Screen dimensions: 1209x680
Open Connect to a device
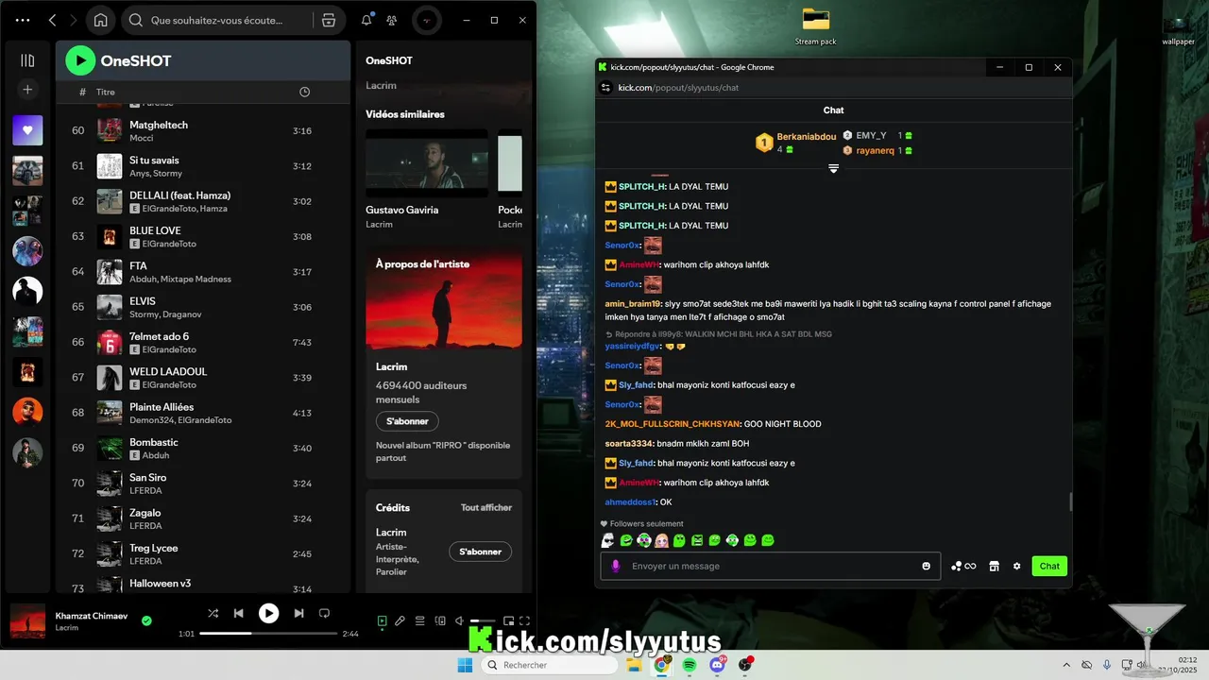point(440,620)
